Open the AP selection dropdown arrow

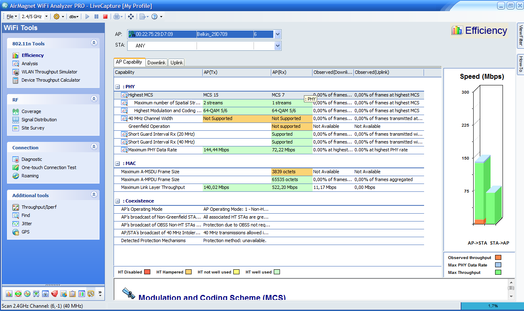[x=277, y=34]
